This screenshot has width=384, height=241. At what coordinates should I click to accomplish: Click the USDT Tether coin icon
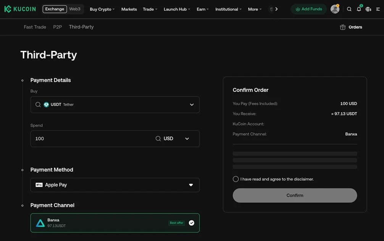[x=46, y=105]
